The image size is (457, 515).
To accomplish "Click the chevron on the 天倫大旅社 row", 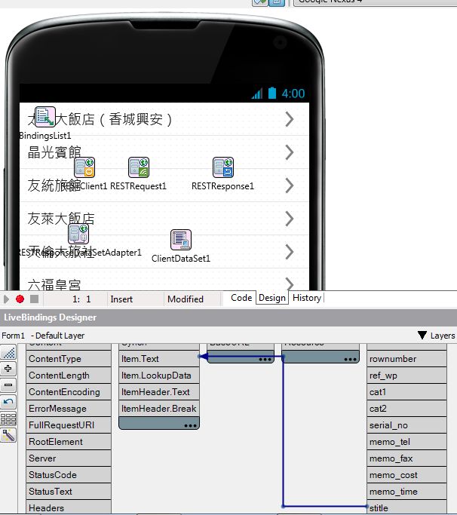I will 289,252.
